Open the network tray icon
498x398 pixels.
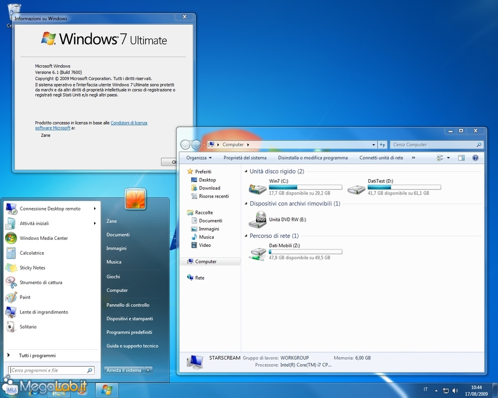pyautogui.click(x=446, y=391)
